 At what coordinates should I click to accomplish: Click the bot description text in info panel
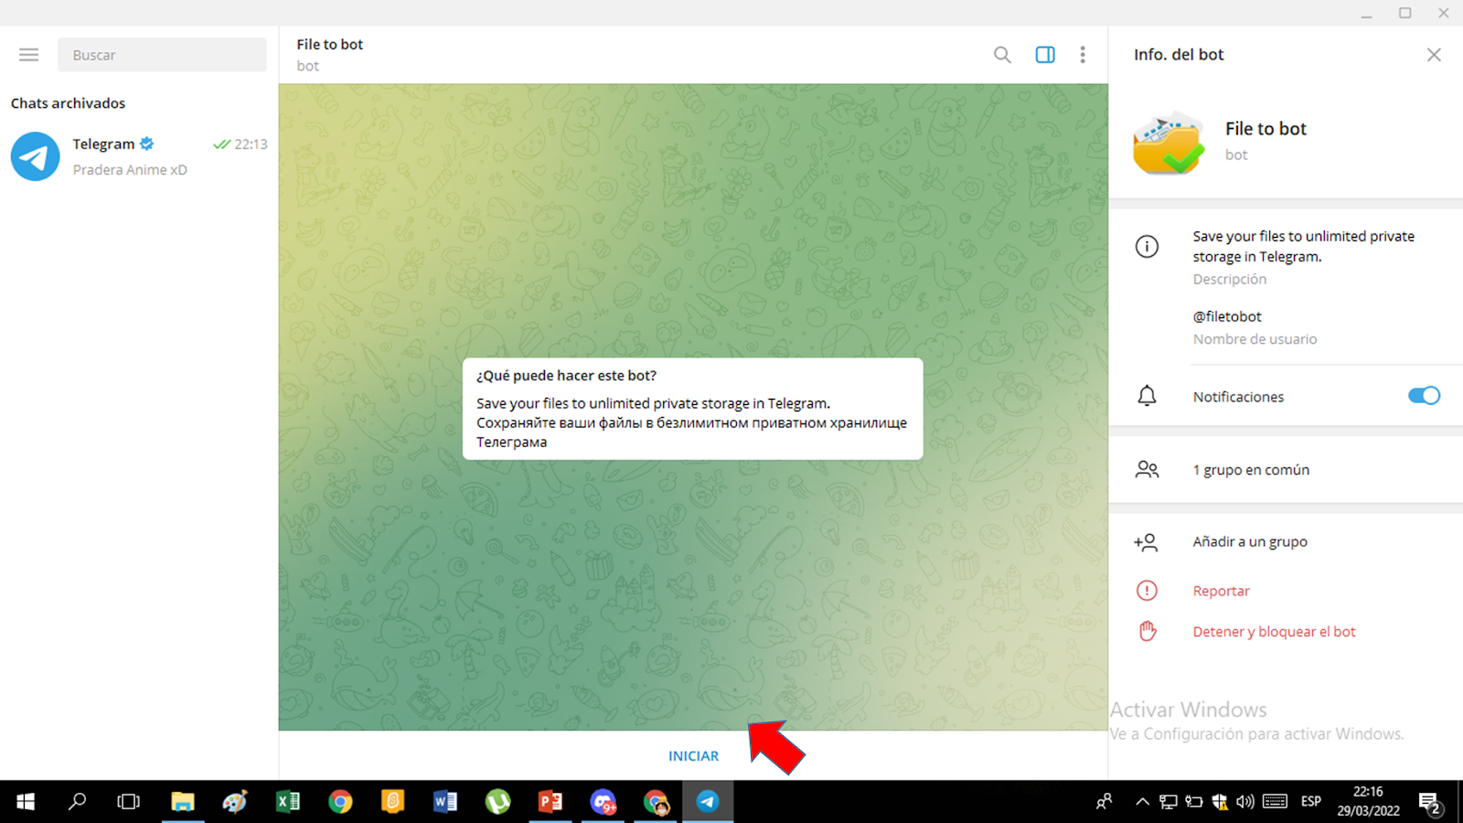pyautogui.click(x=1303, y=246)
